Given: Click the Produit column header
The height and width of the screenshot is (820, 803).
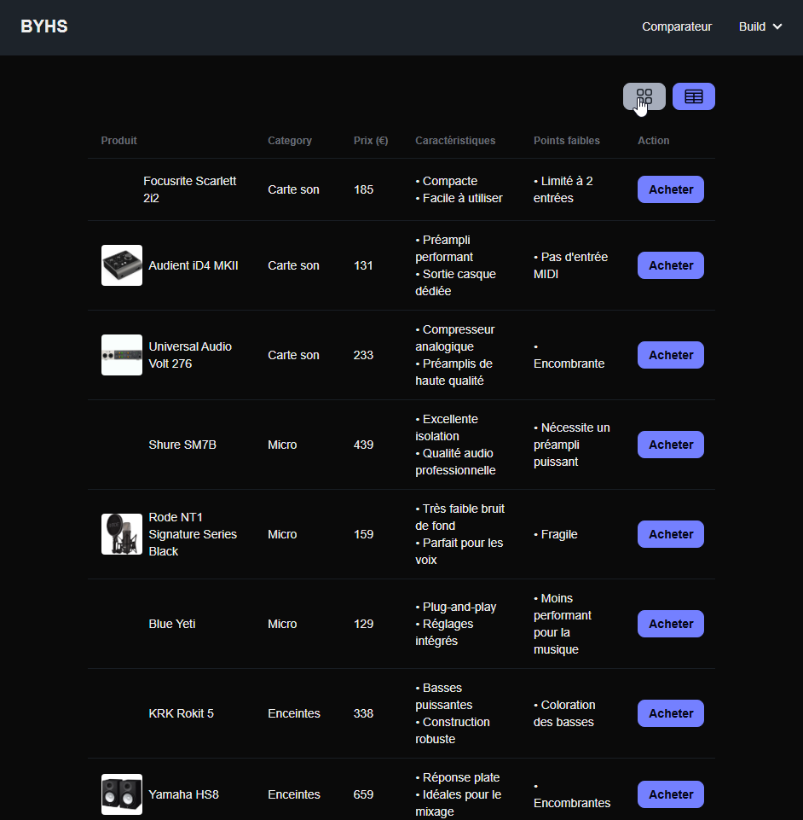Looking at the screenshot, I should point(118,141).
